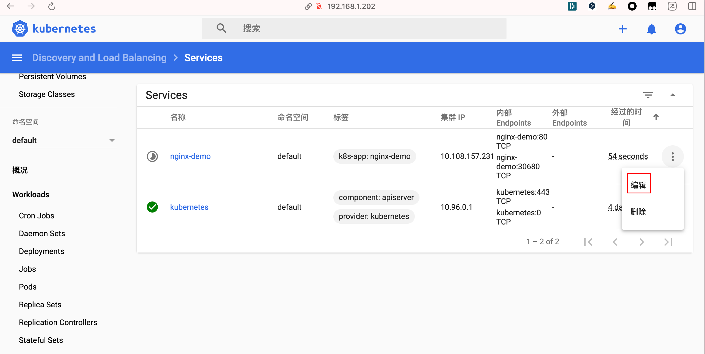Create new resource with plus icon
The image size is (705, 354).
pyautogui.click(x=623, y=29)
